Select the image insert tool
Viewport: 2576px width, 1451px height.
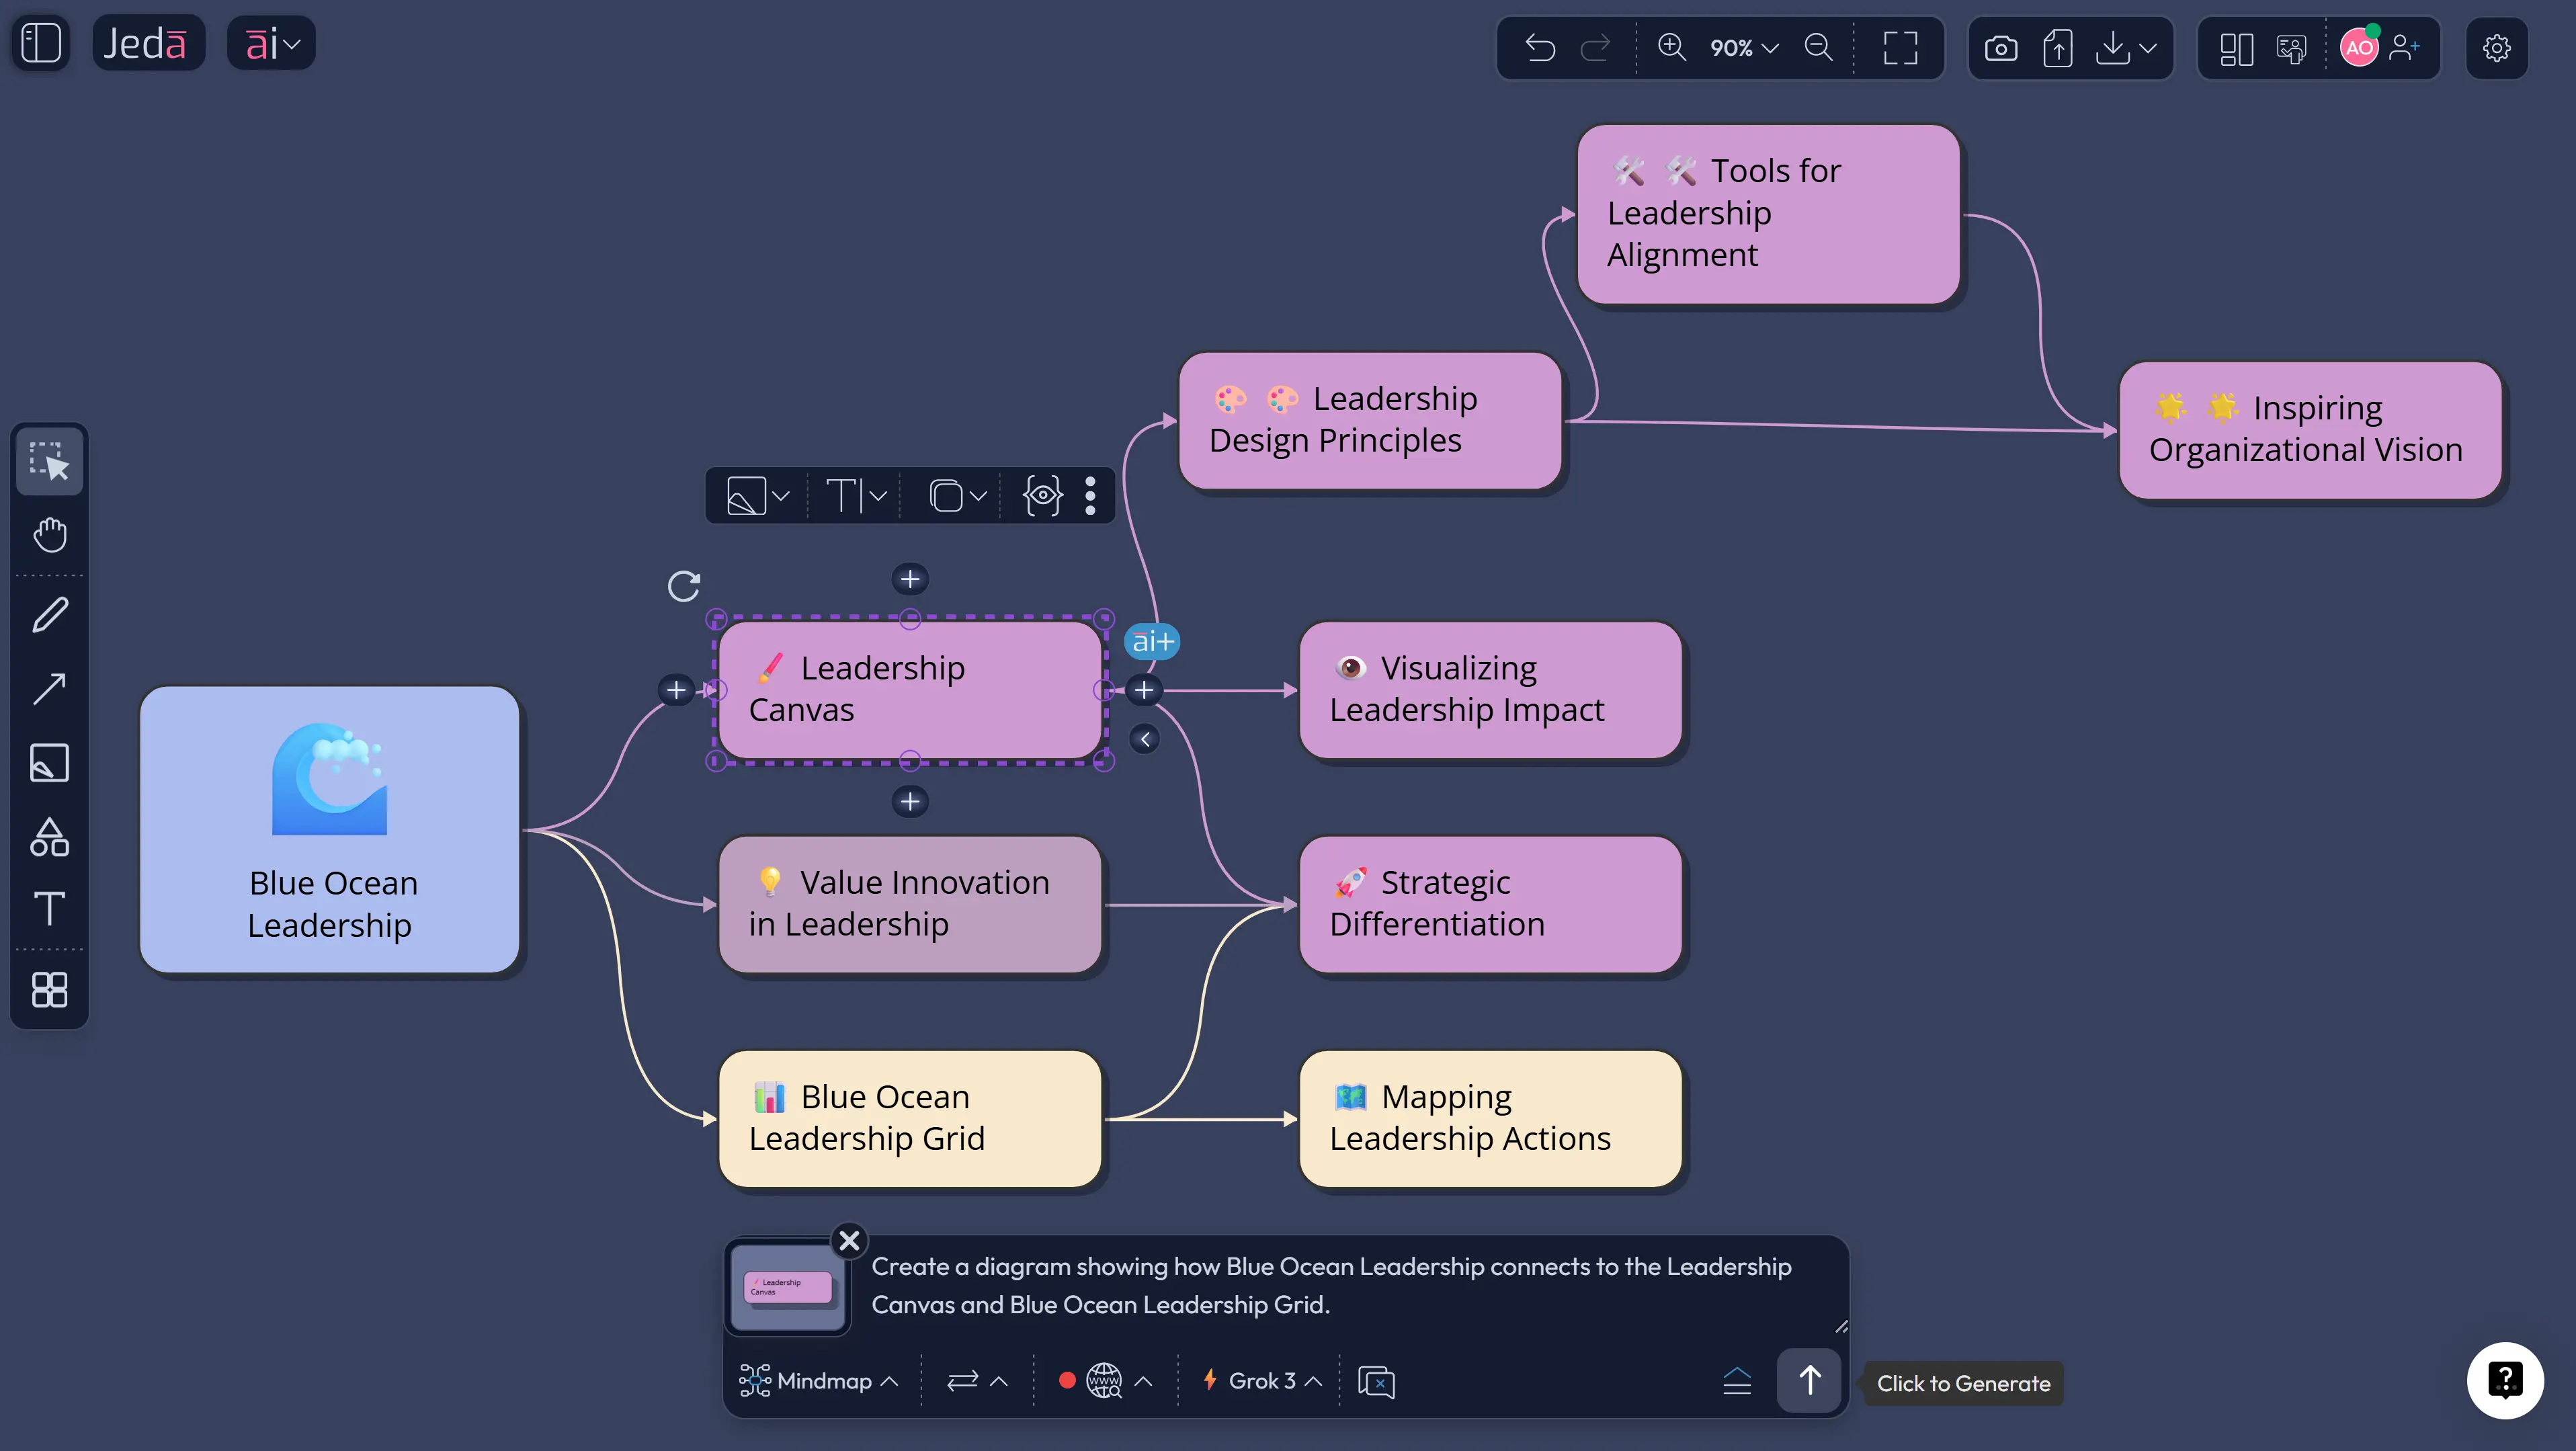coord(49,763)
